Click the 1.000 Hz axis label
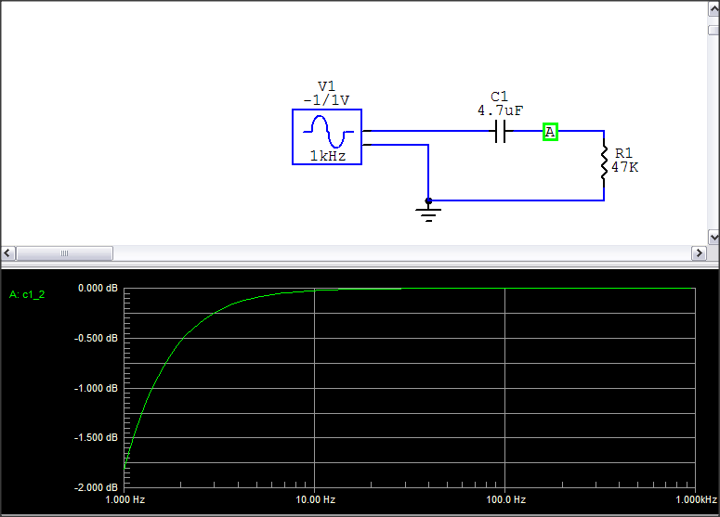The width and height of the screenshot is (720, 517). [125, 499]
